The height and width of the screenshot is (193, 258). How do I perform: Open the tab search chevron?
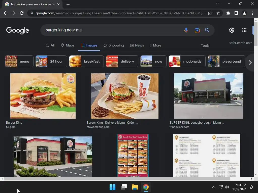pos(217,4)
